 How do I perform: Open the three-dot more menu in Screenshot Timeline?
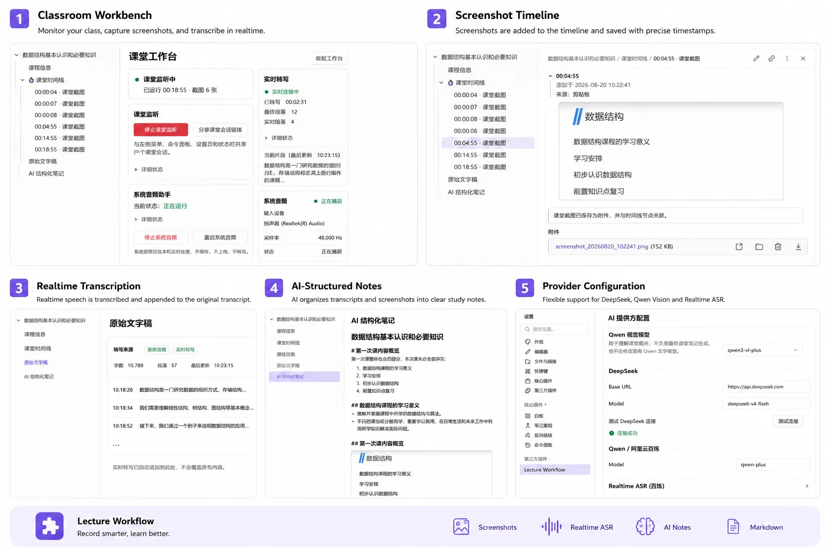(787, 58)
